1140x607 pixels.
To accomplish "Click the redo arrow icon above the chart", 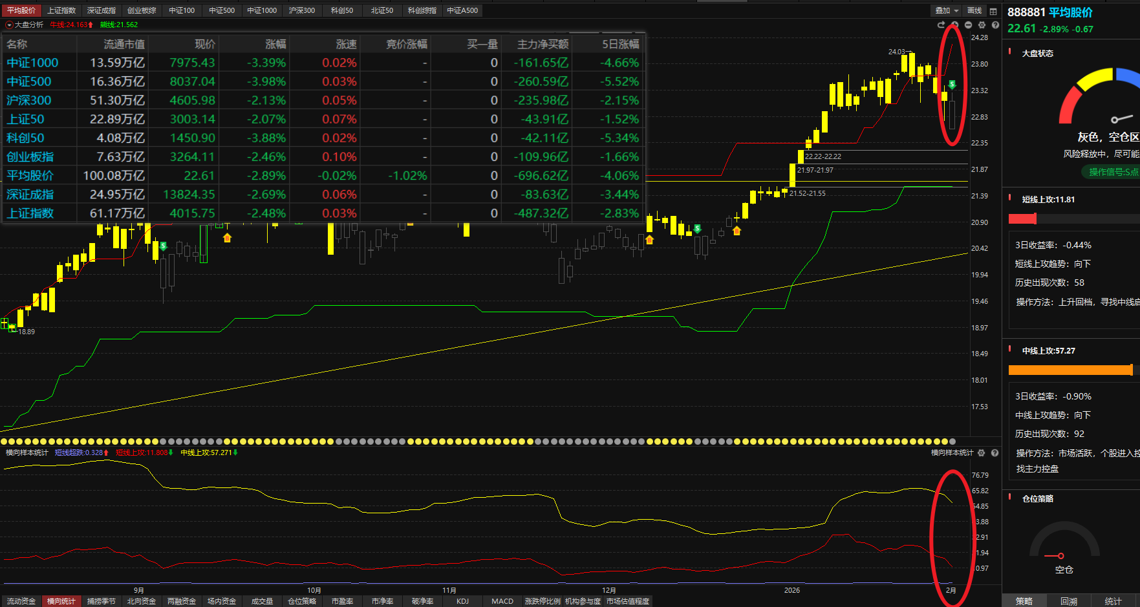I will tap(941, 25).
